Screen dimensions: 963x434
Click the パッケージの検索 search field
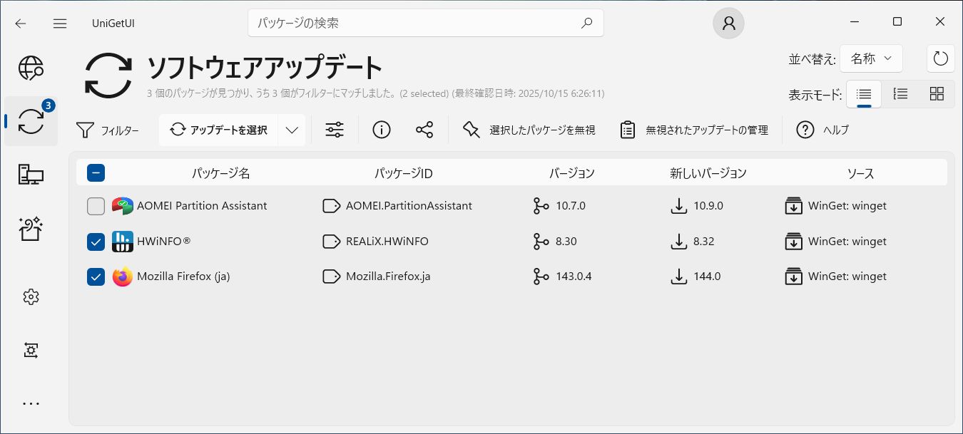[417, 23]
